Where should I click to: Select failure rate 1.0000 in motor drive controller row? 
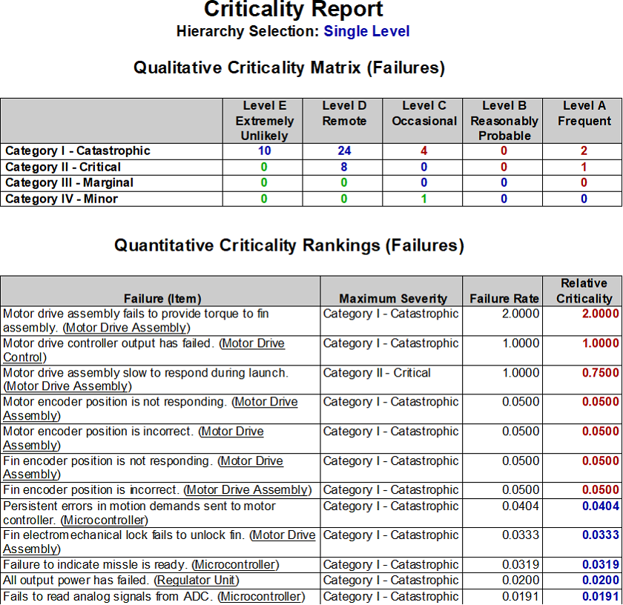(521, 343)
